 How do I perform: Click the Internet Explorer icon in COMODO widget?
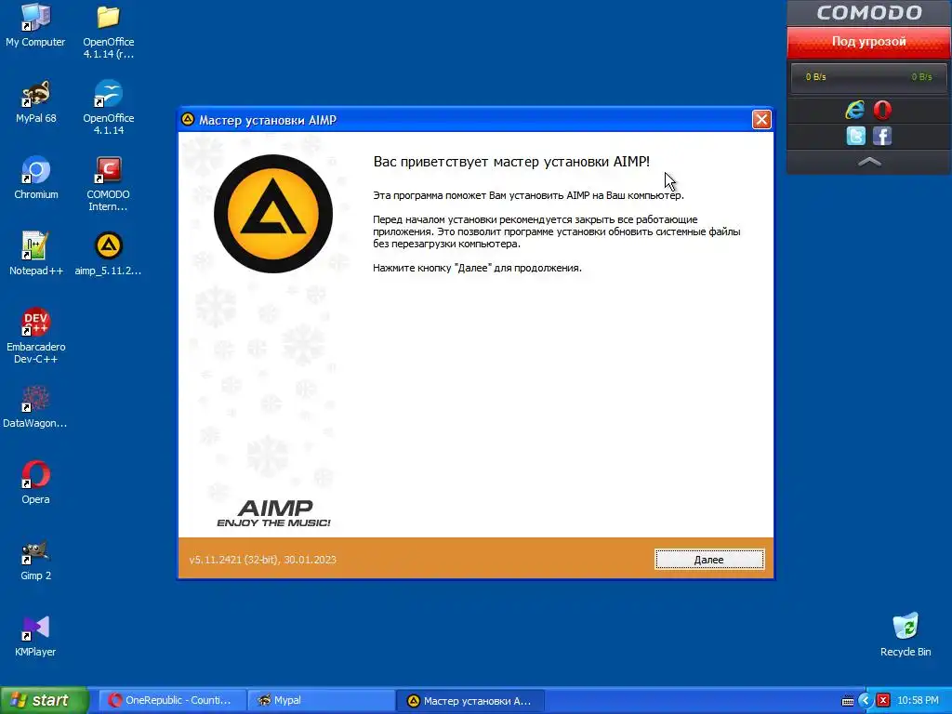coord(855,110)
